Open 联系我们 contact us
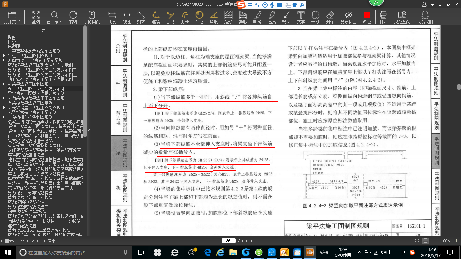This screenshot has height=259, width=461. (x=425, y=17)
